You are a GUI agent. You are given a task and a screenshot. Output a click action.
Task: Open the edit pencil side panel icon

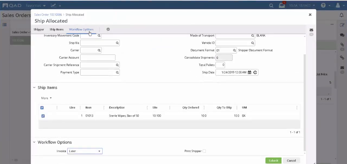tap(342, 25)
